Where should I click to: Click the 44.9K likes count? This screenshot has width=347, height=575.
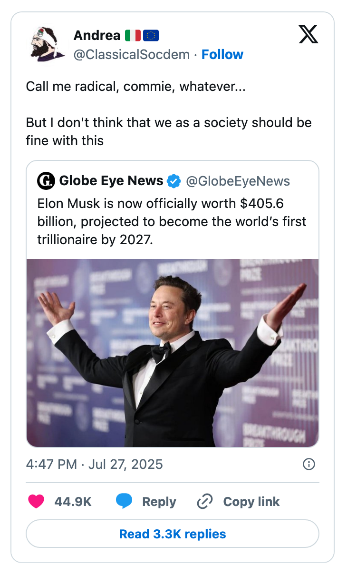tap(73, 501)
